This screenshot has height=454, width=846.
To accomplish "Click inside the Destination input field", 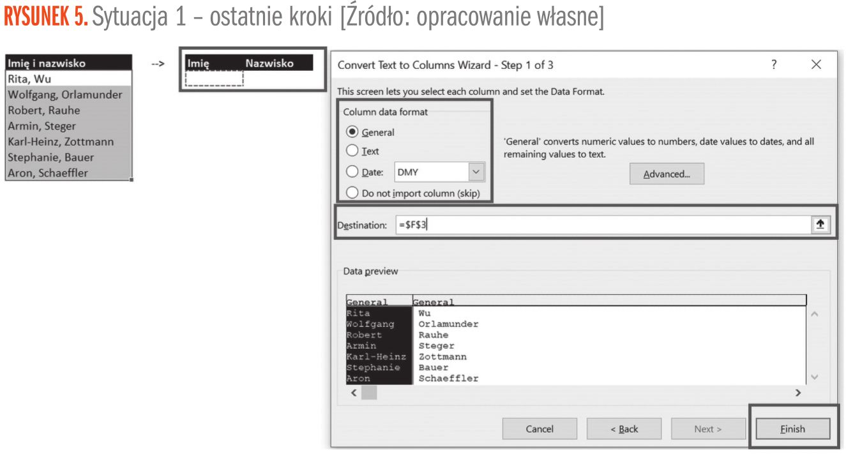I will [600, 225].
